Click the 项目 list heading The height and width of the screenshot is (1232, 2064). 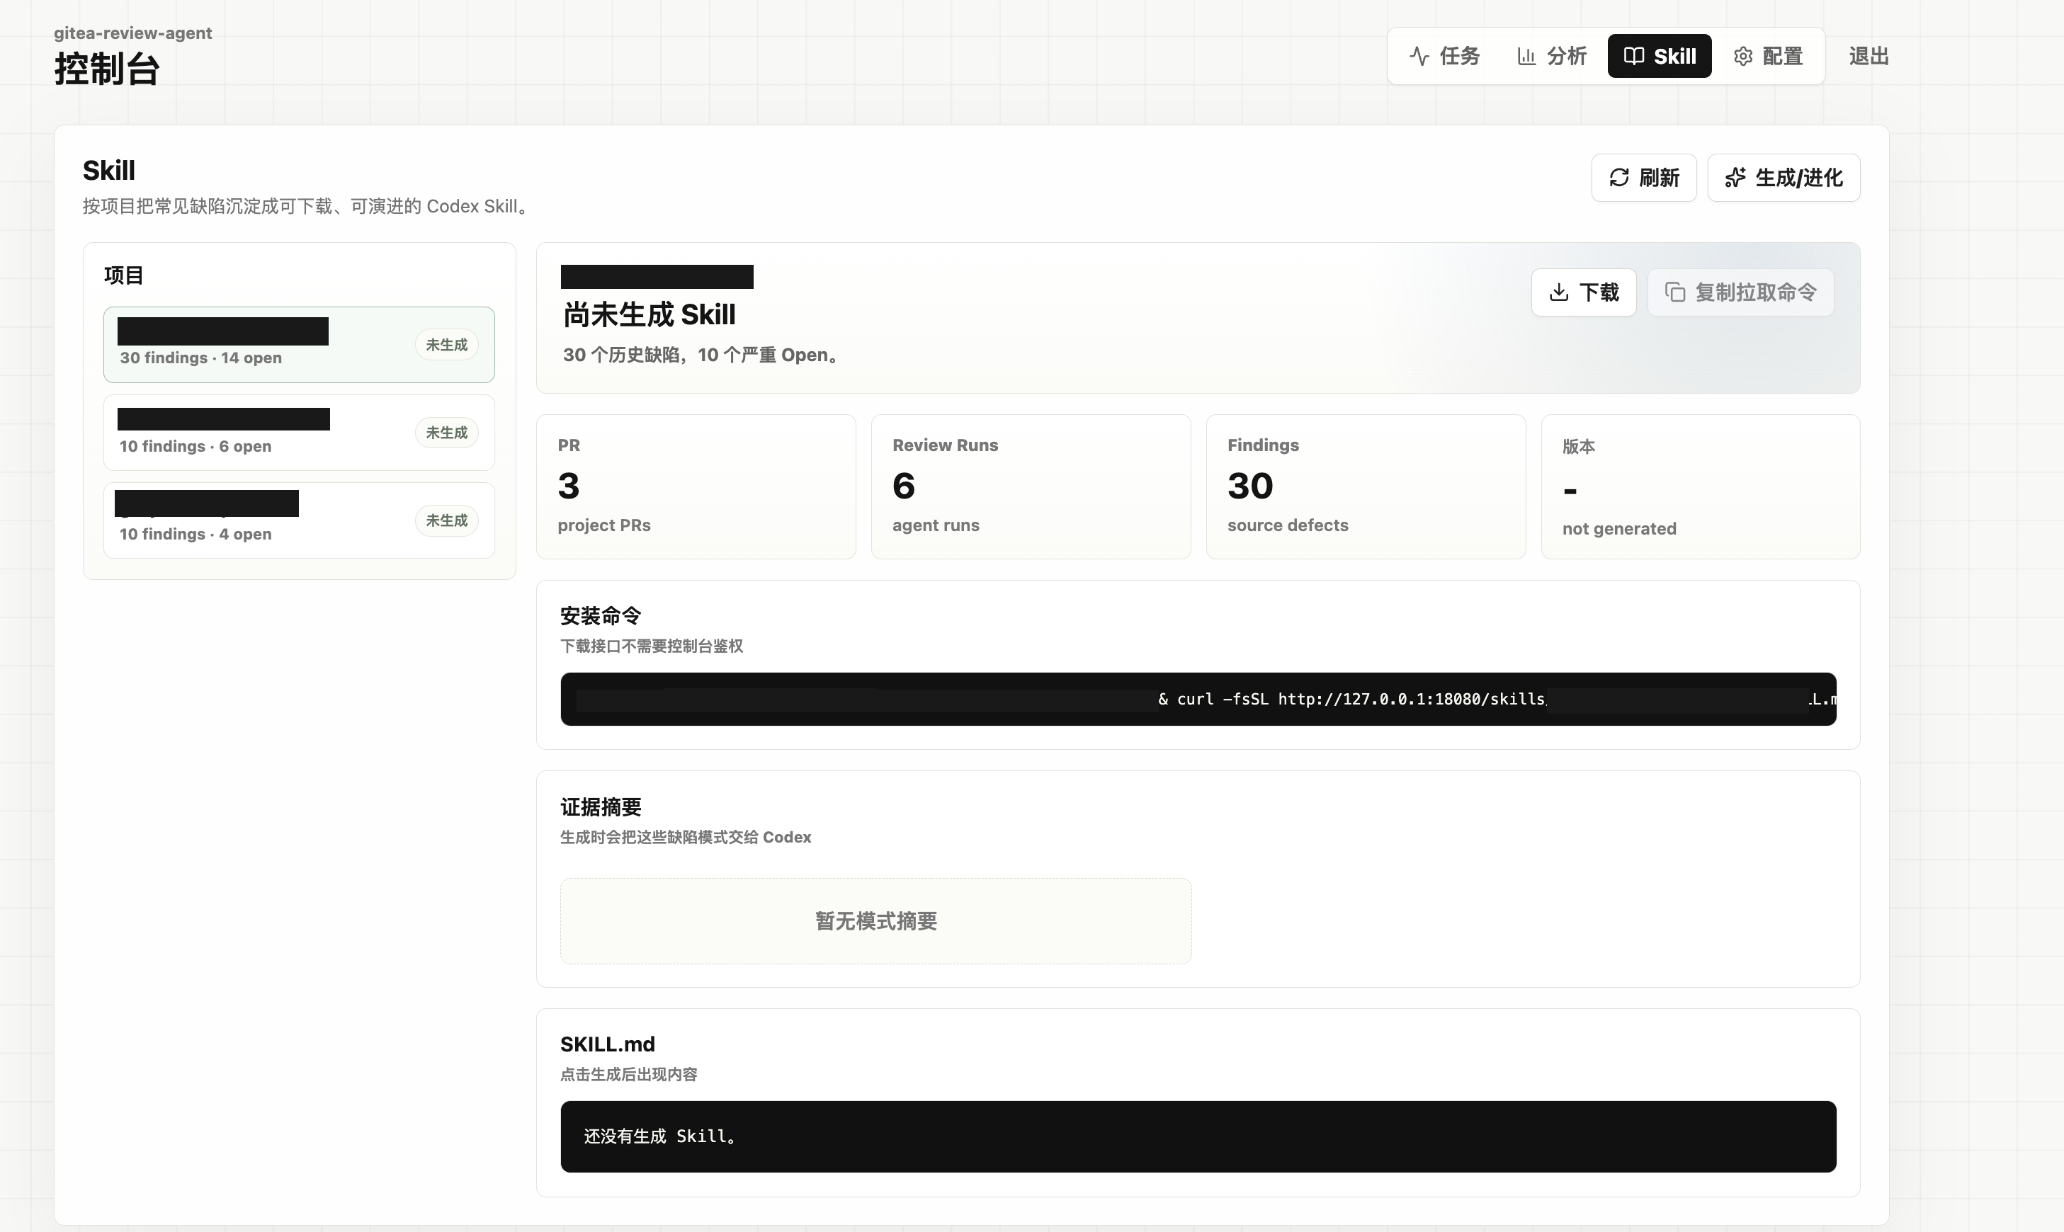[x=124, y=275]
